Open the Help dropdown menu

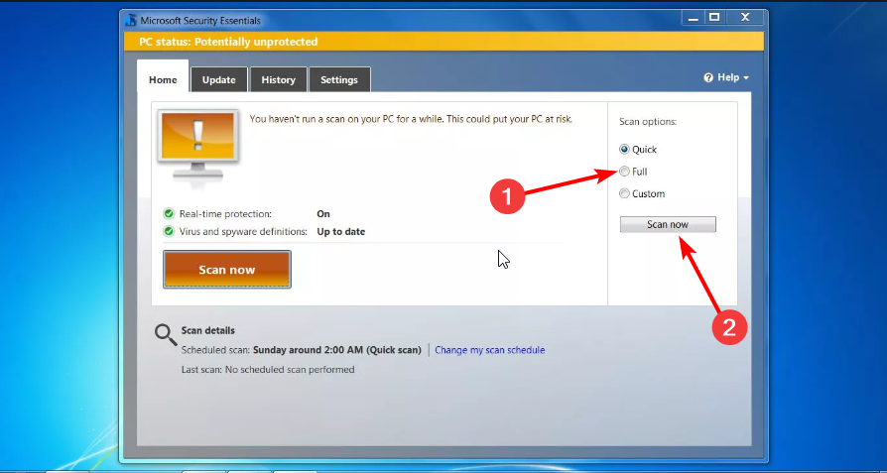pos(727,77)
